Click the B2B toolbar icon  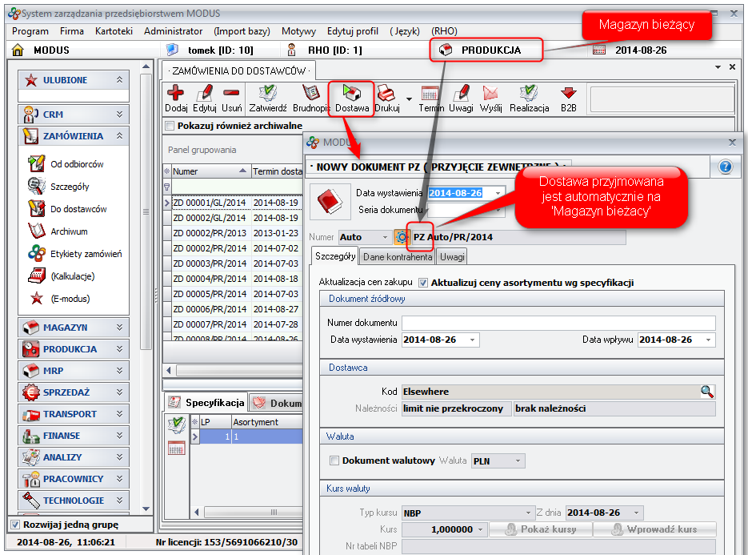tap(568, 93)
